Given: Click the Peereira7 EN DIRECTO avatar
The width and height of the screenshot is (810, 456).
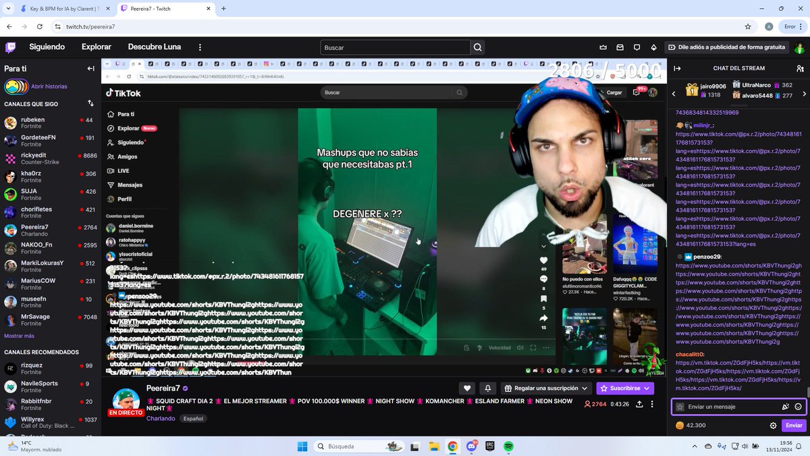Looking at the screenshot, I should click(126, 402).
